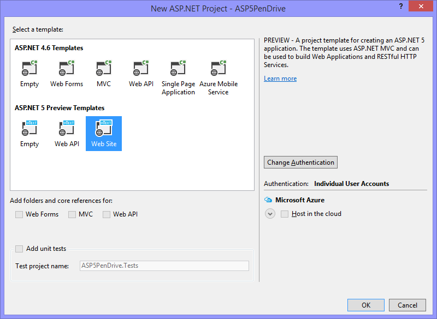Screen dimensions: 437x319
Task: Choose the ASP.NET 5 Web Site template
Action: [104, 134]
